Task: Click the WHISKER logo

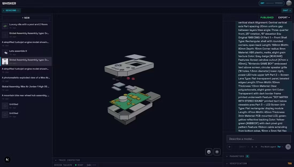Action: point(9,3)
